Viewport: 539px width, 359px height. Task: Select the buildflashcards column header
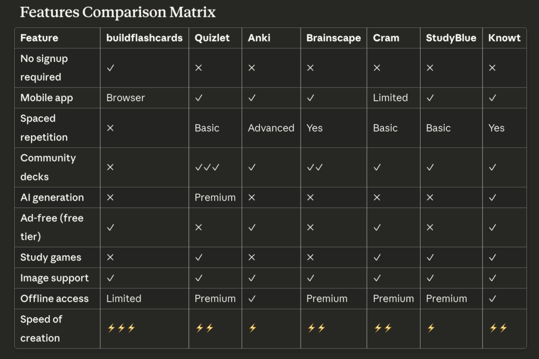tap(144, 38)
